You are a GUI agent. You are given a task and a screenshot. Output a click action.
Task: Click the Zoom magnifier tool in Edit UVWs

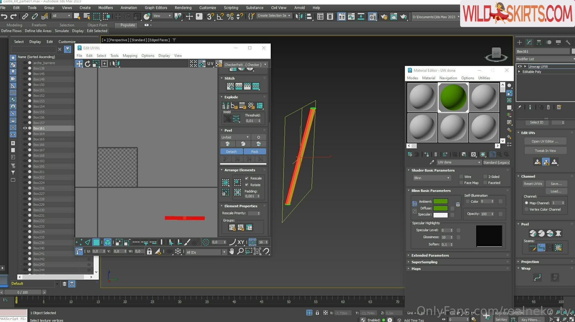(x=240, y=251)
